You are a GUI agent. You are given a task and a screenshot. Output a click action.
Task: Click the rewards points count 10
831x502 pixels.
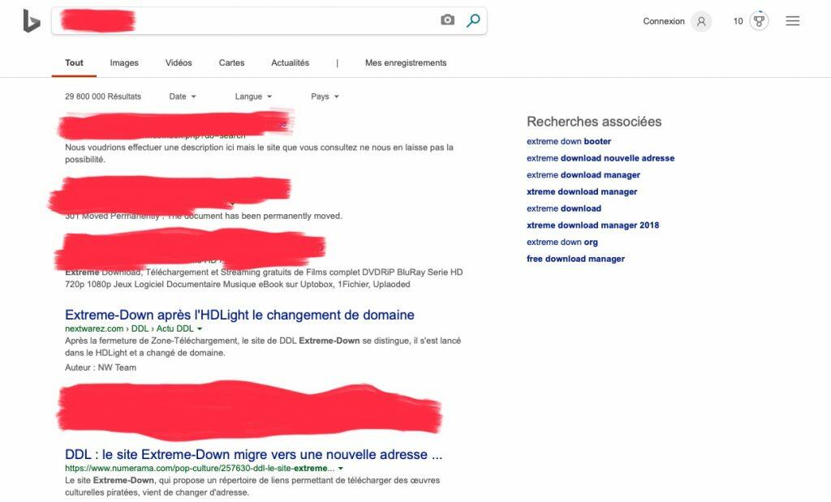[x=738, y=21]
